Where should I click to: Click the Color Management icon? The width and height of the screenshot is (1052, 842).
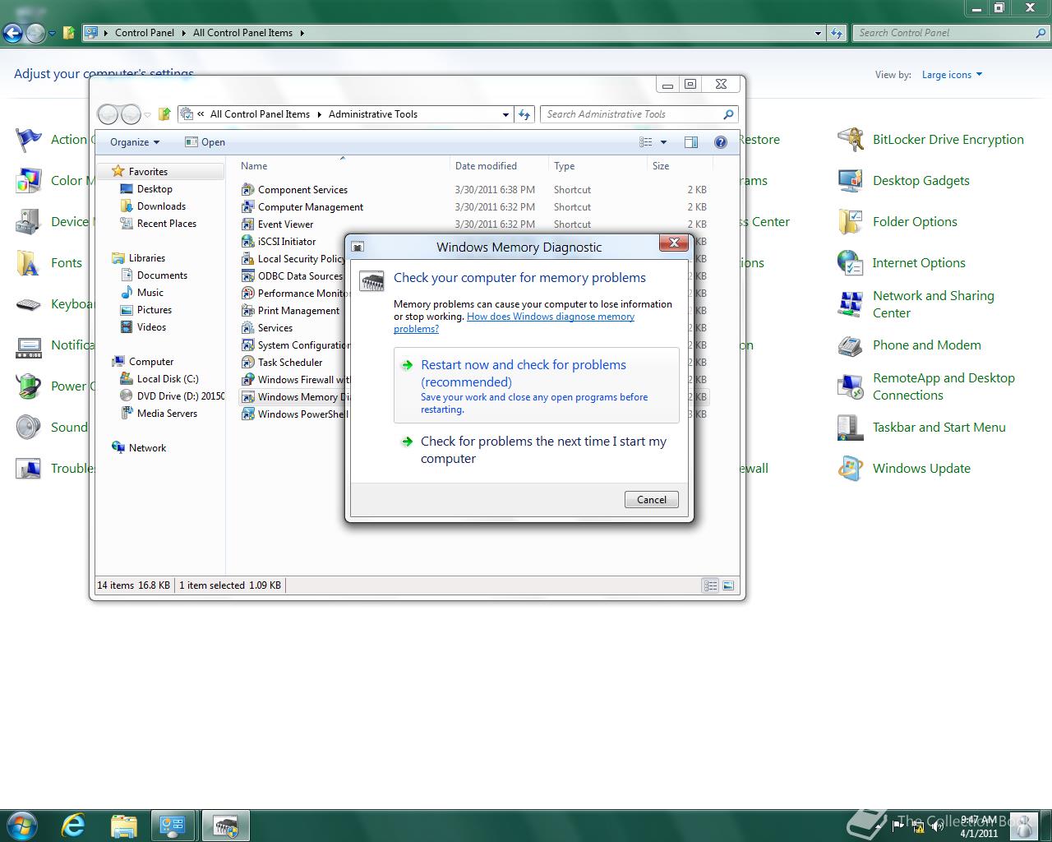click(x=29, y=181)
